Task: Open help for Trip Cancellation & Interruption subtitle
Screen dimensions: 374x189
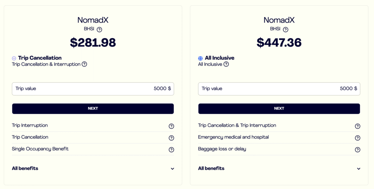Action: [x=84, y=64]
